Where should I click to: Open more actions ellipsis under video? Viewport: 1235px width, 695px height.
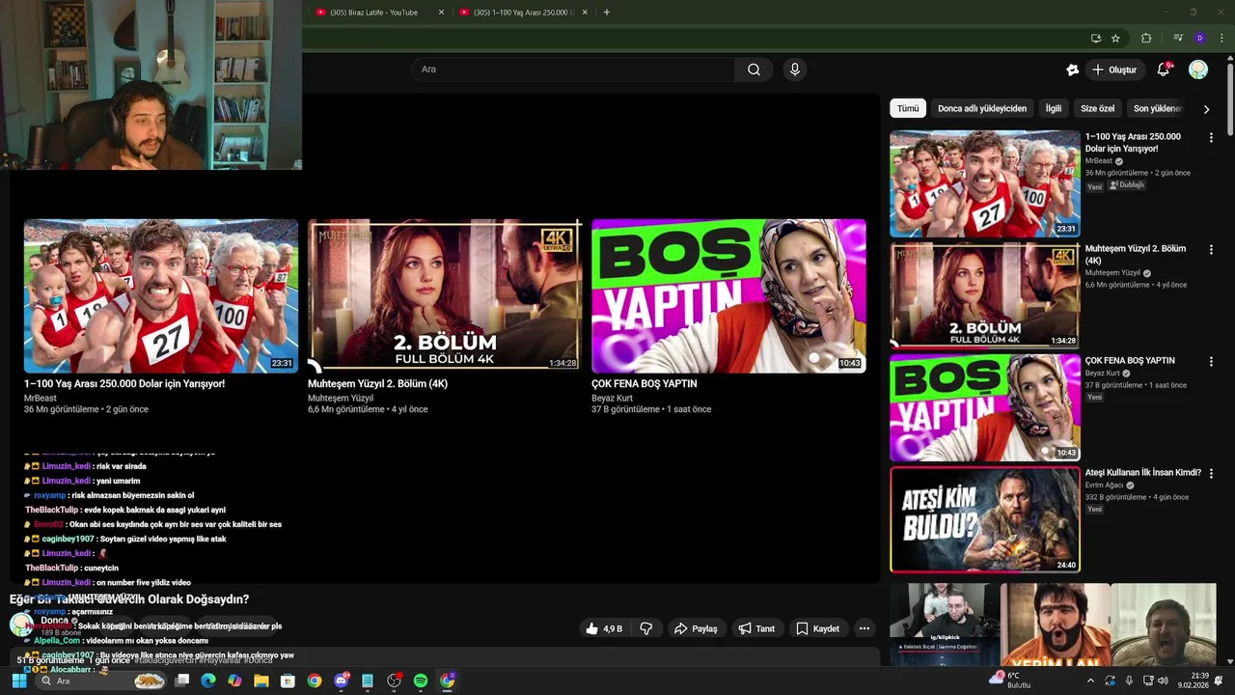[x=864, y=628]
